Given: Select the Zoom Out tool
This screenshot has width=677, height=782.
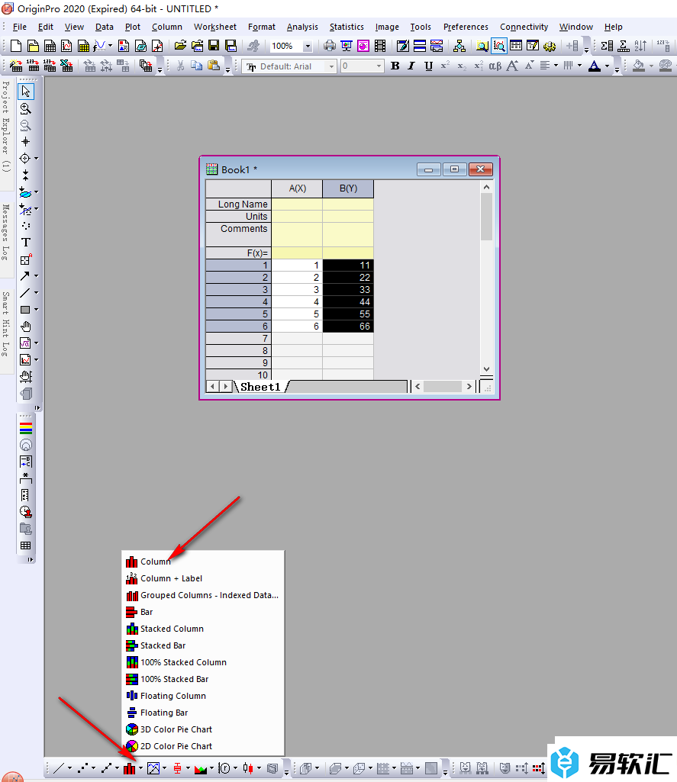Looking at the screenshot, I should click(x=25, y=125).
